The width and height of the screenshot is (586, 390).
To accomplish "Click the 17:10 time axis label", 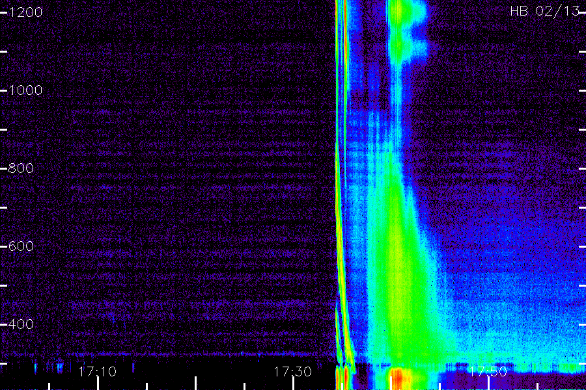I will (98, 371).
